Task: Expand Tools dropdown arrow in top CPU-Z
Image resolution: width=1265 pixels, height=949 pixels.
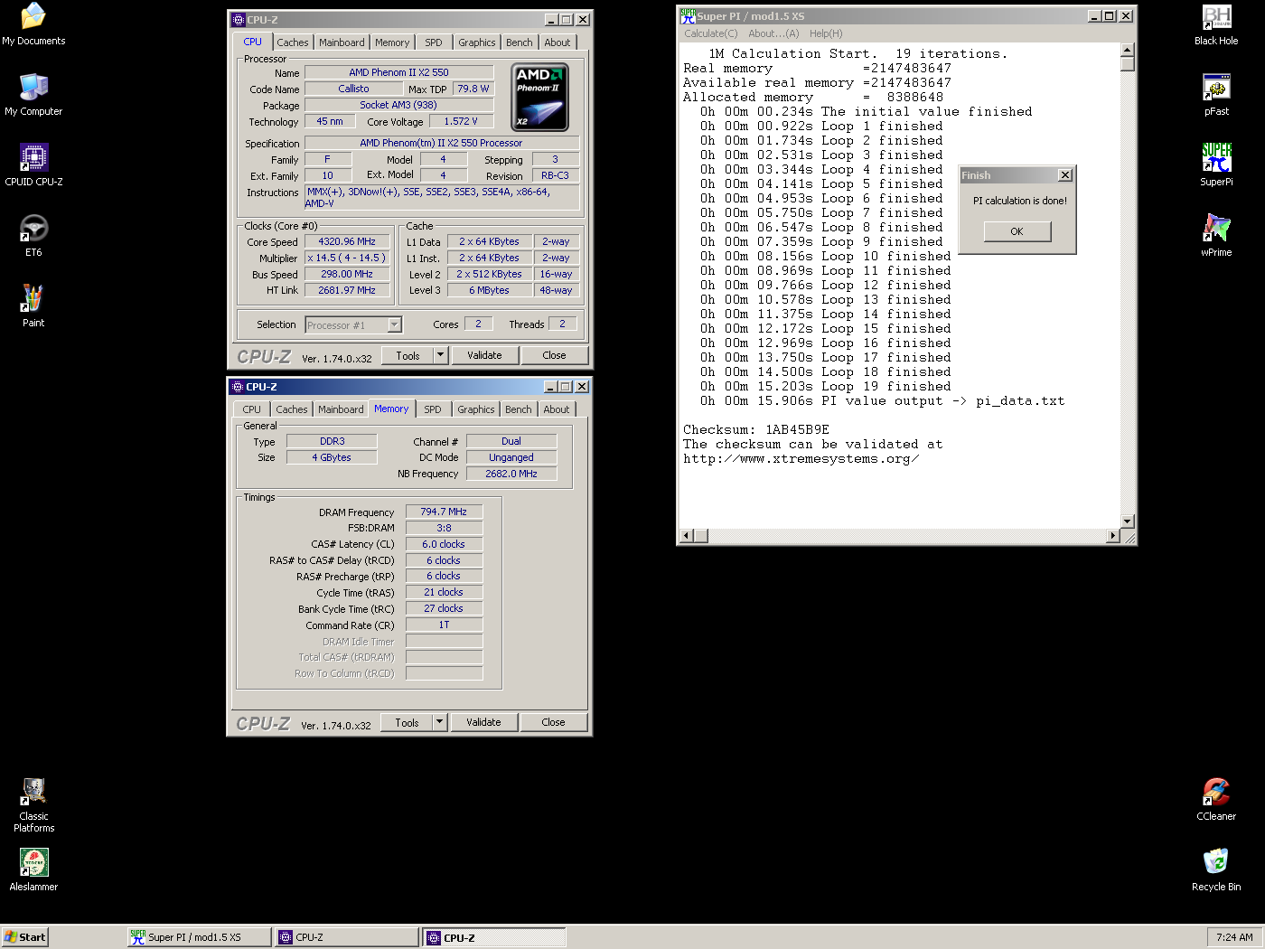Action: pyautogui.click(x=441, y=355)
